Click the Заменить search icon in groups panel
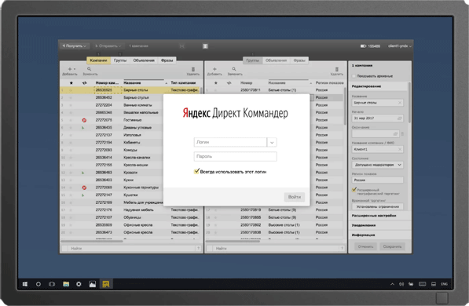The image size is (469, 306). point(234,69)
